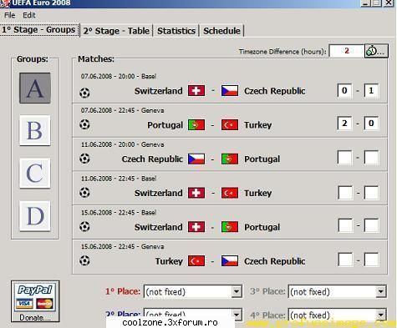This screenshot has height=328, width=397.
Task: Expand the 1º Place dropdown
Action: pyautogui.click(x=237, y=291)
